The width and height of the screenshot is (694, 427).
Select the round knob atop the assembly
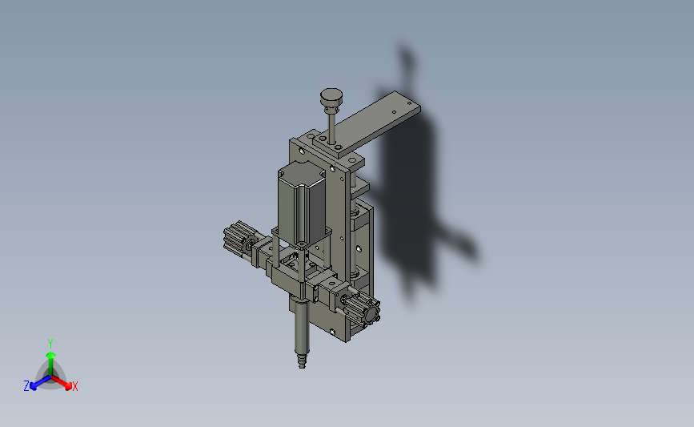pyautogui.click(x=331, y=98)
